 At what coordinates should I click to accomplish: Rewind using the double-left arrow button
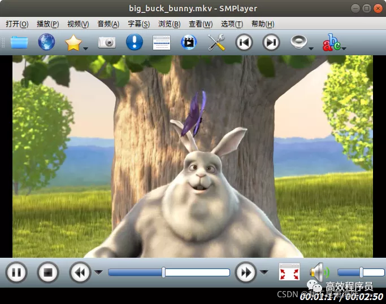click(80, 272)
